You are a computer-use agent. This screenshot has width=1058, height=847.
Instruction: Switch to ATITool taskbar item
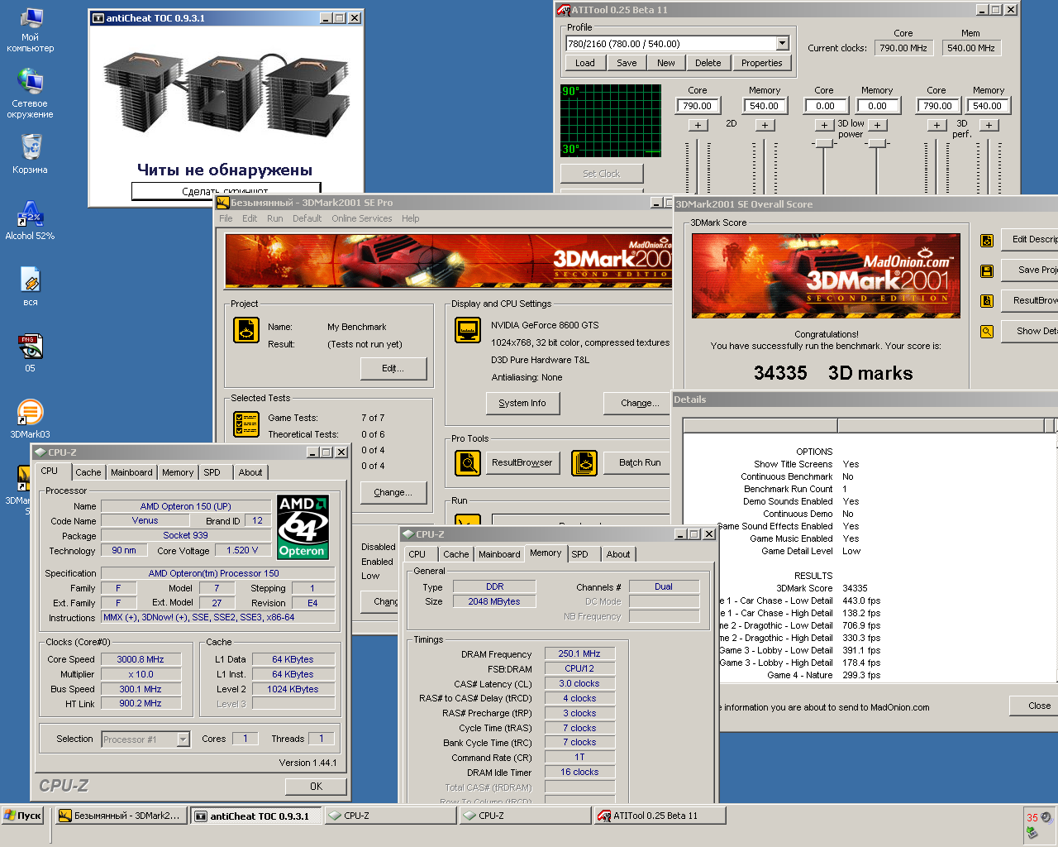660,816
